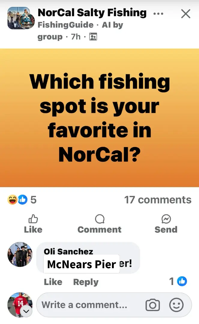Screen dimensions: 199x324
Task: Open NorCal Salty Fishing group page
Action: [x=92, y=13]
